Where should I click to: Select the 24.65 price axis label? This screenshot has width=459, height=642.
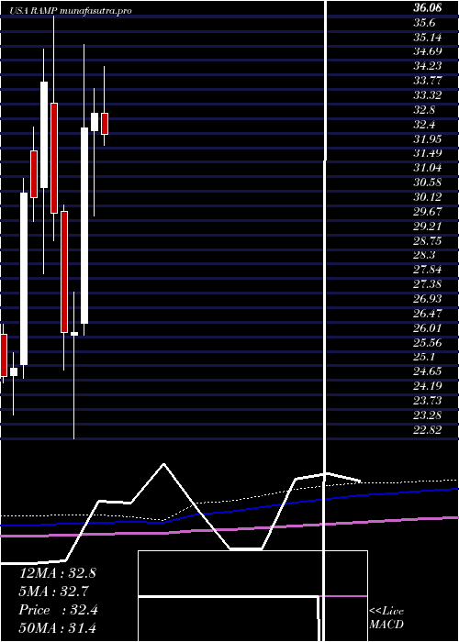pyautogui.click(x=428, y=371)
